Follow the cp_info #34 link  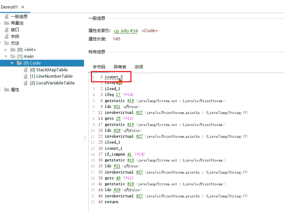tap(126, 31)
